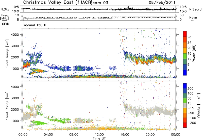Click the '200' tick on the velocity colorbar

click(x=191, y=88)
